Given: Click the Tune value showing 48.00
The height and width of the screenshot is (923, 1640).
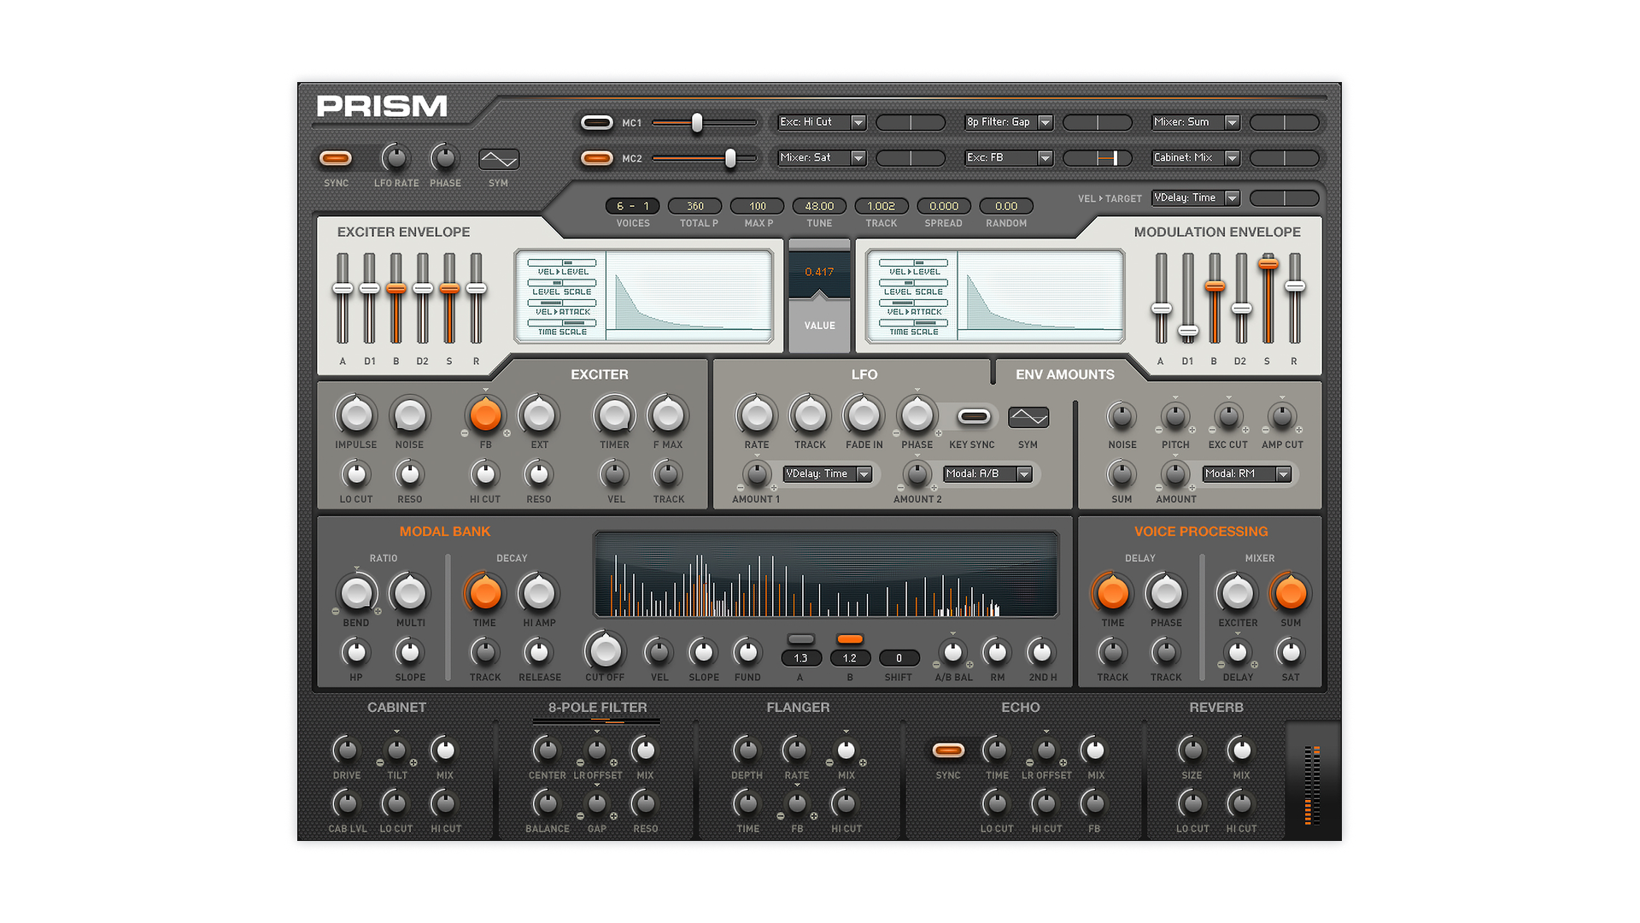Looking at the screenshot, I should [818, 205].
